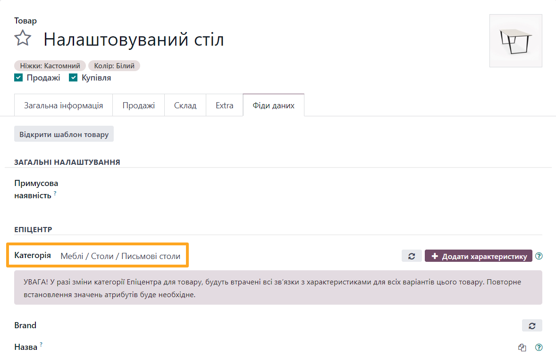Click Додати характеристику button
Image resolution: width=556 pixels, height=364 pixels.
[x=478, y=256]
